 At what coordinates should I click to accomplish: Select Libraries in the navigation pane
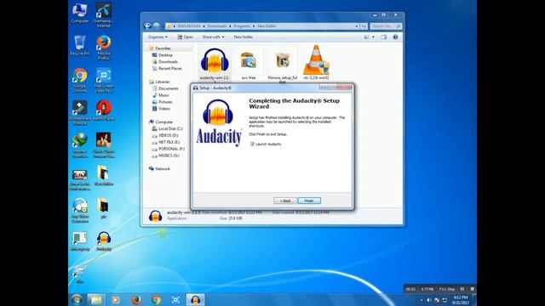coord(163,82)
